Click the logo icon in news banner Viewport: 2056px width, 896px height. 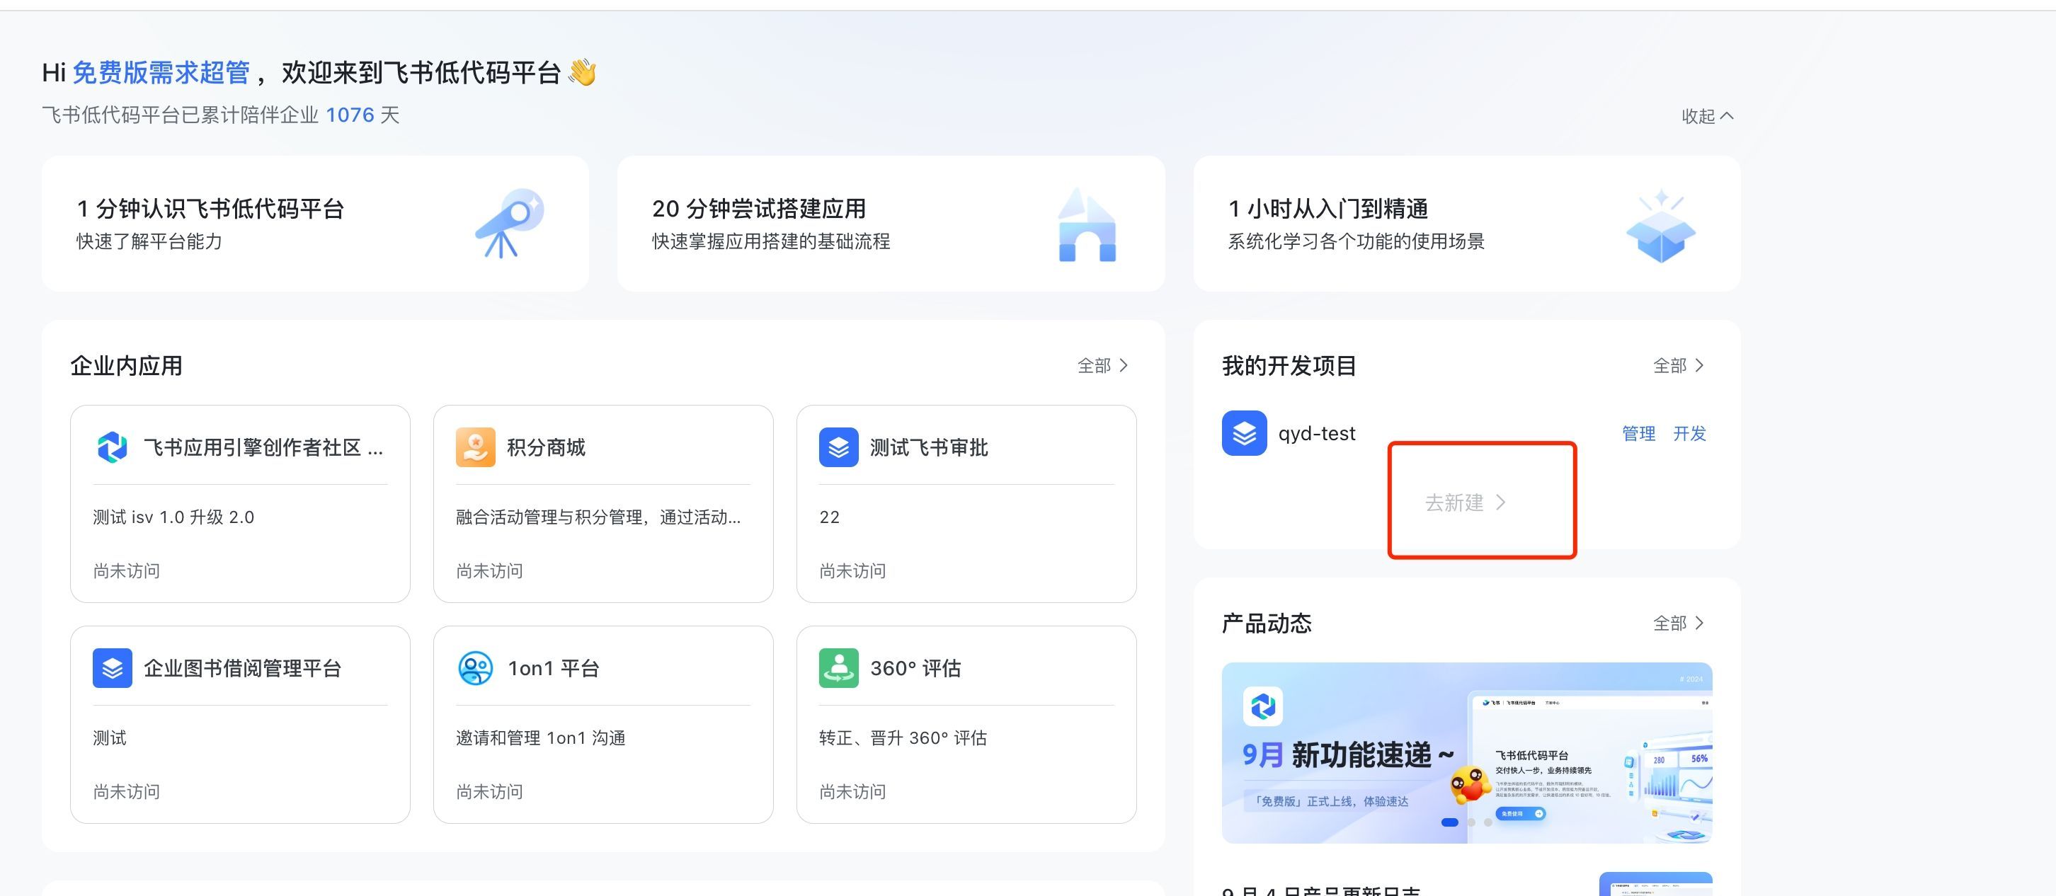(x=1262, y=706)
